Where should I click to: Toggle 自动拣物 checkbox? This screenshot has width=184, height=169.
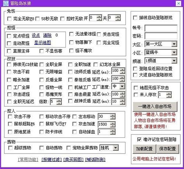(x=42, y=148)
